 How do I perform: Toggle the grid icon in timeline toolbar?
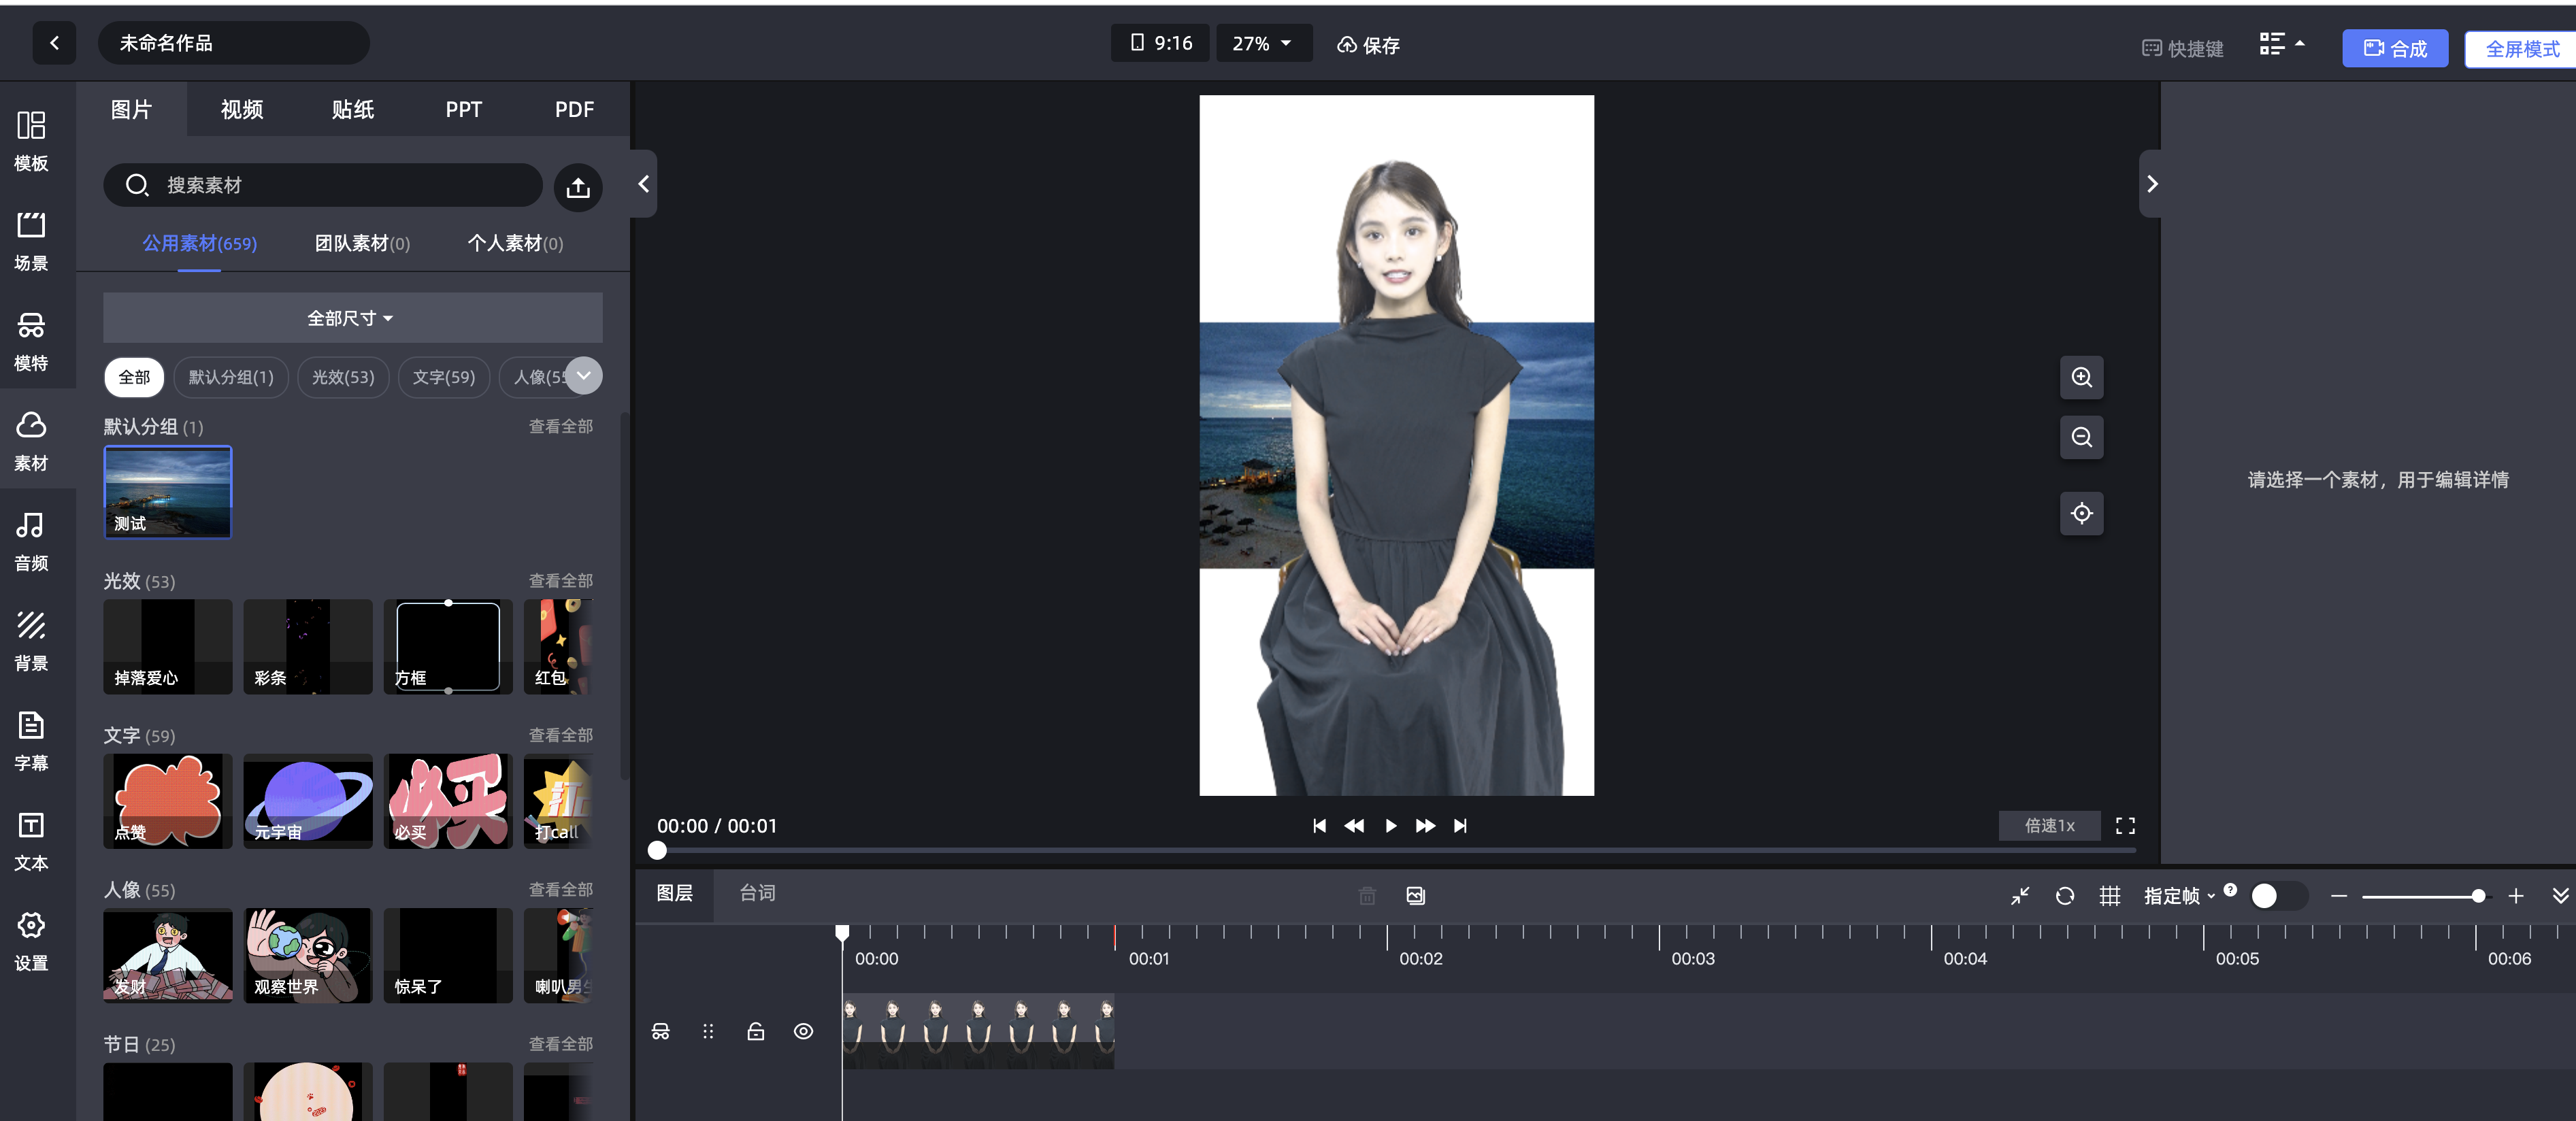[x=2110, y=895]
